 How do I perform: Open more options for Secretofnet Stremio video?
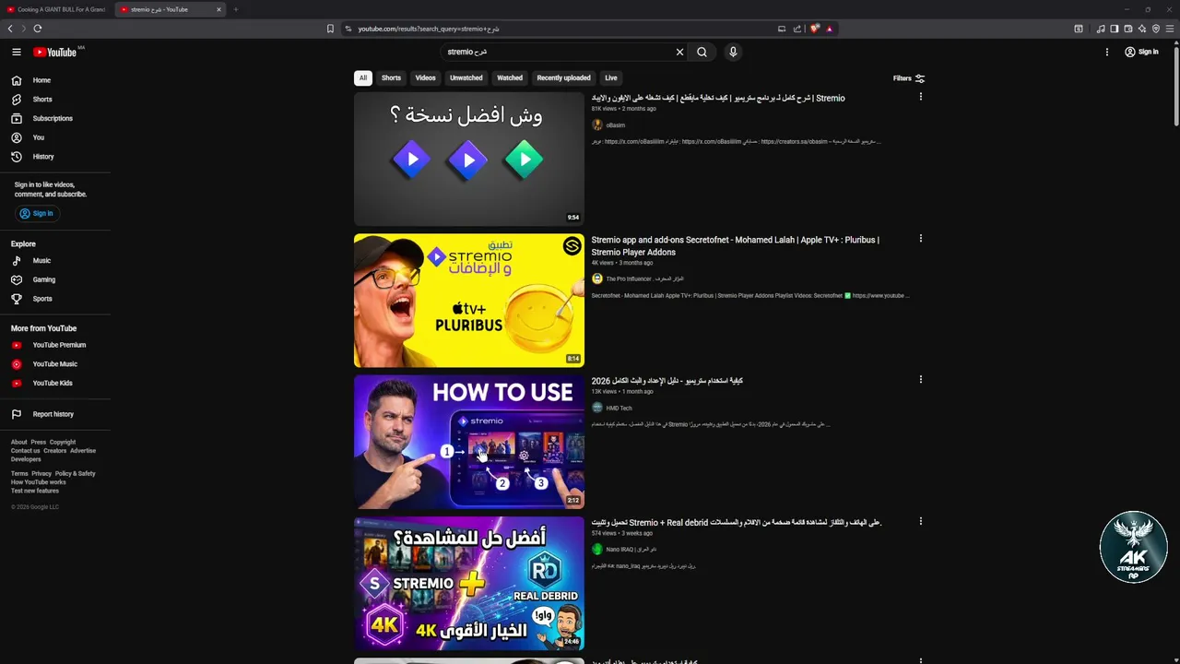pos(920,239)
